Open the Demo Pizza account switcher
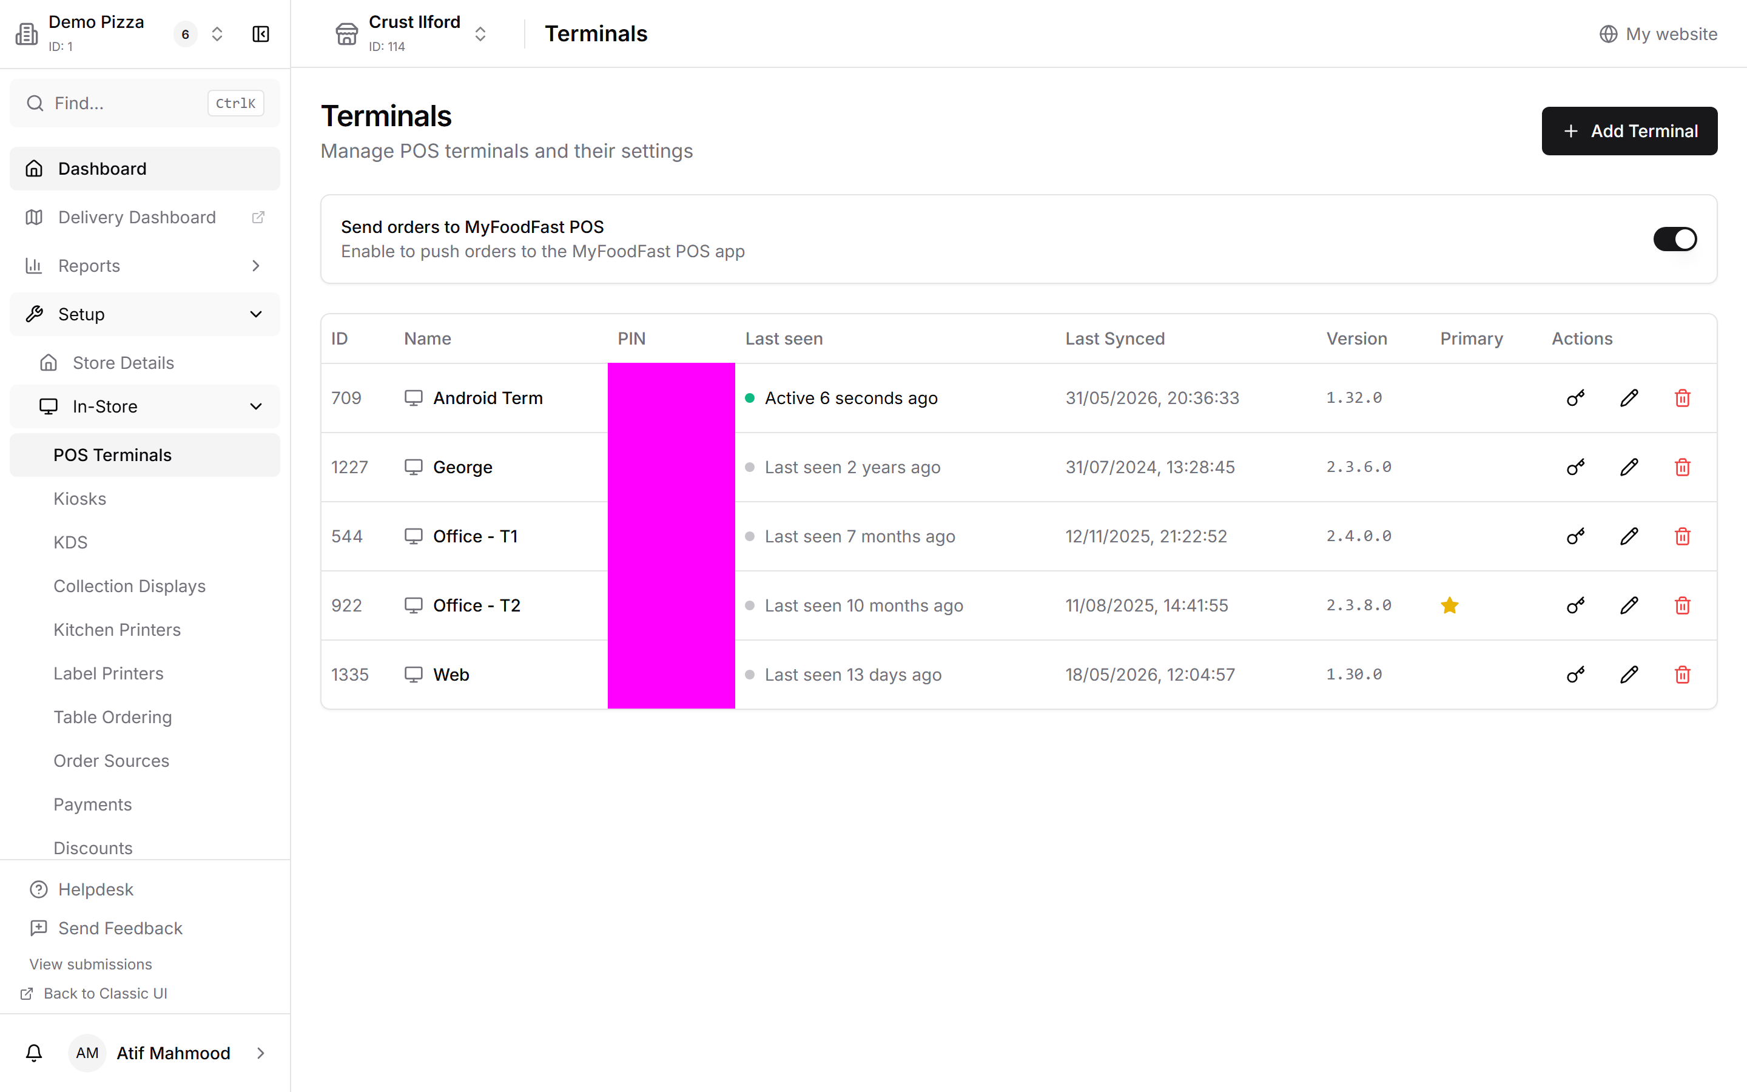The width and height of the screenshot is (1747, 1092). pyautogui.click(x=217, y=34)
